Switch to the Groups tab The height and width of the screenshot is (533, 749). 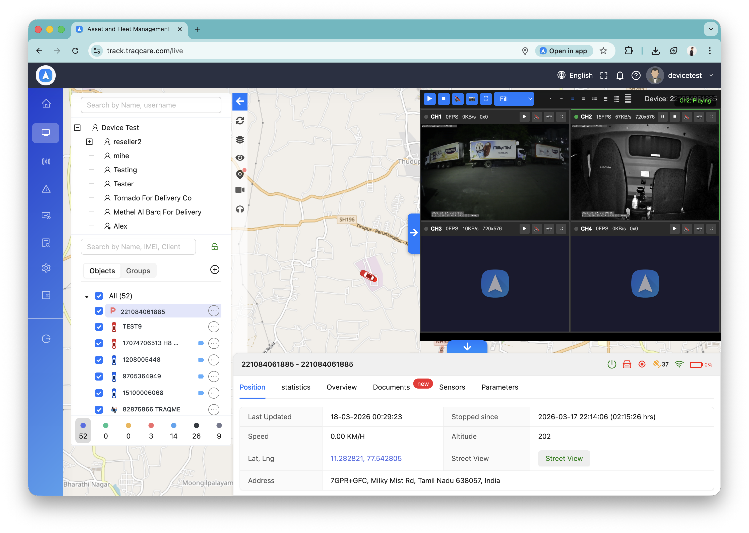[138, 271]
